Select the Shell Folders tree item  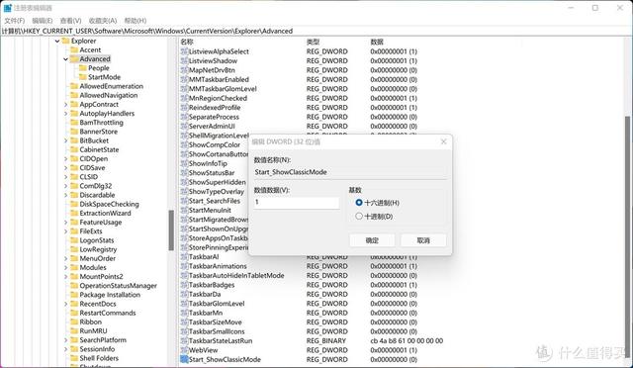tap(99, 358)
